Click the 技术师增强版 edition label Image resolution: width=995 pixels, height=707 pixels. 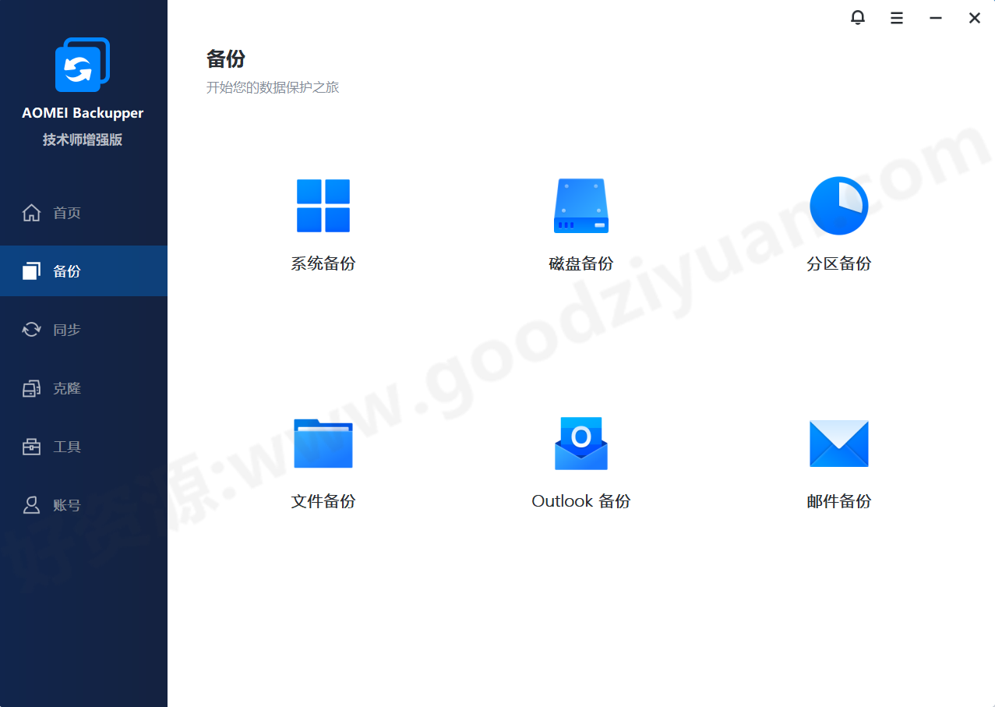pos(82,139)
